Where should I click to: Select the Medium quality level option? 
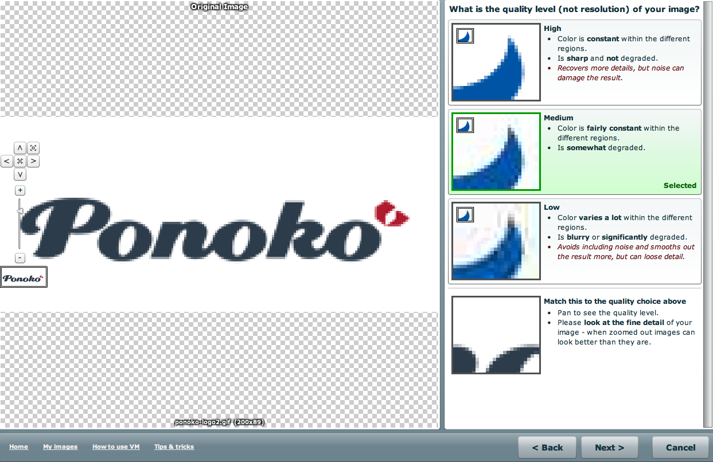pyautogui.click(x=574, y=152)
